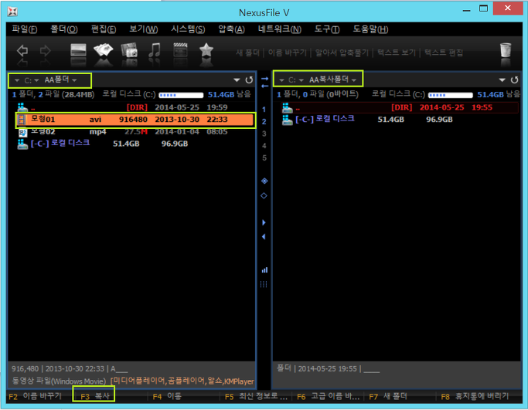Viewport: 528px width, 410px height.
Task: Open the 폴더(O) menu
Action: [64, 29]
